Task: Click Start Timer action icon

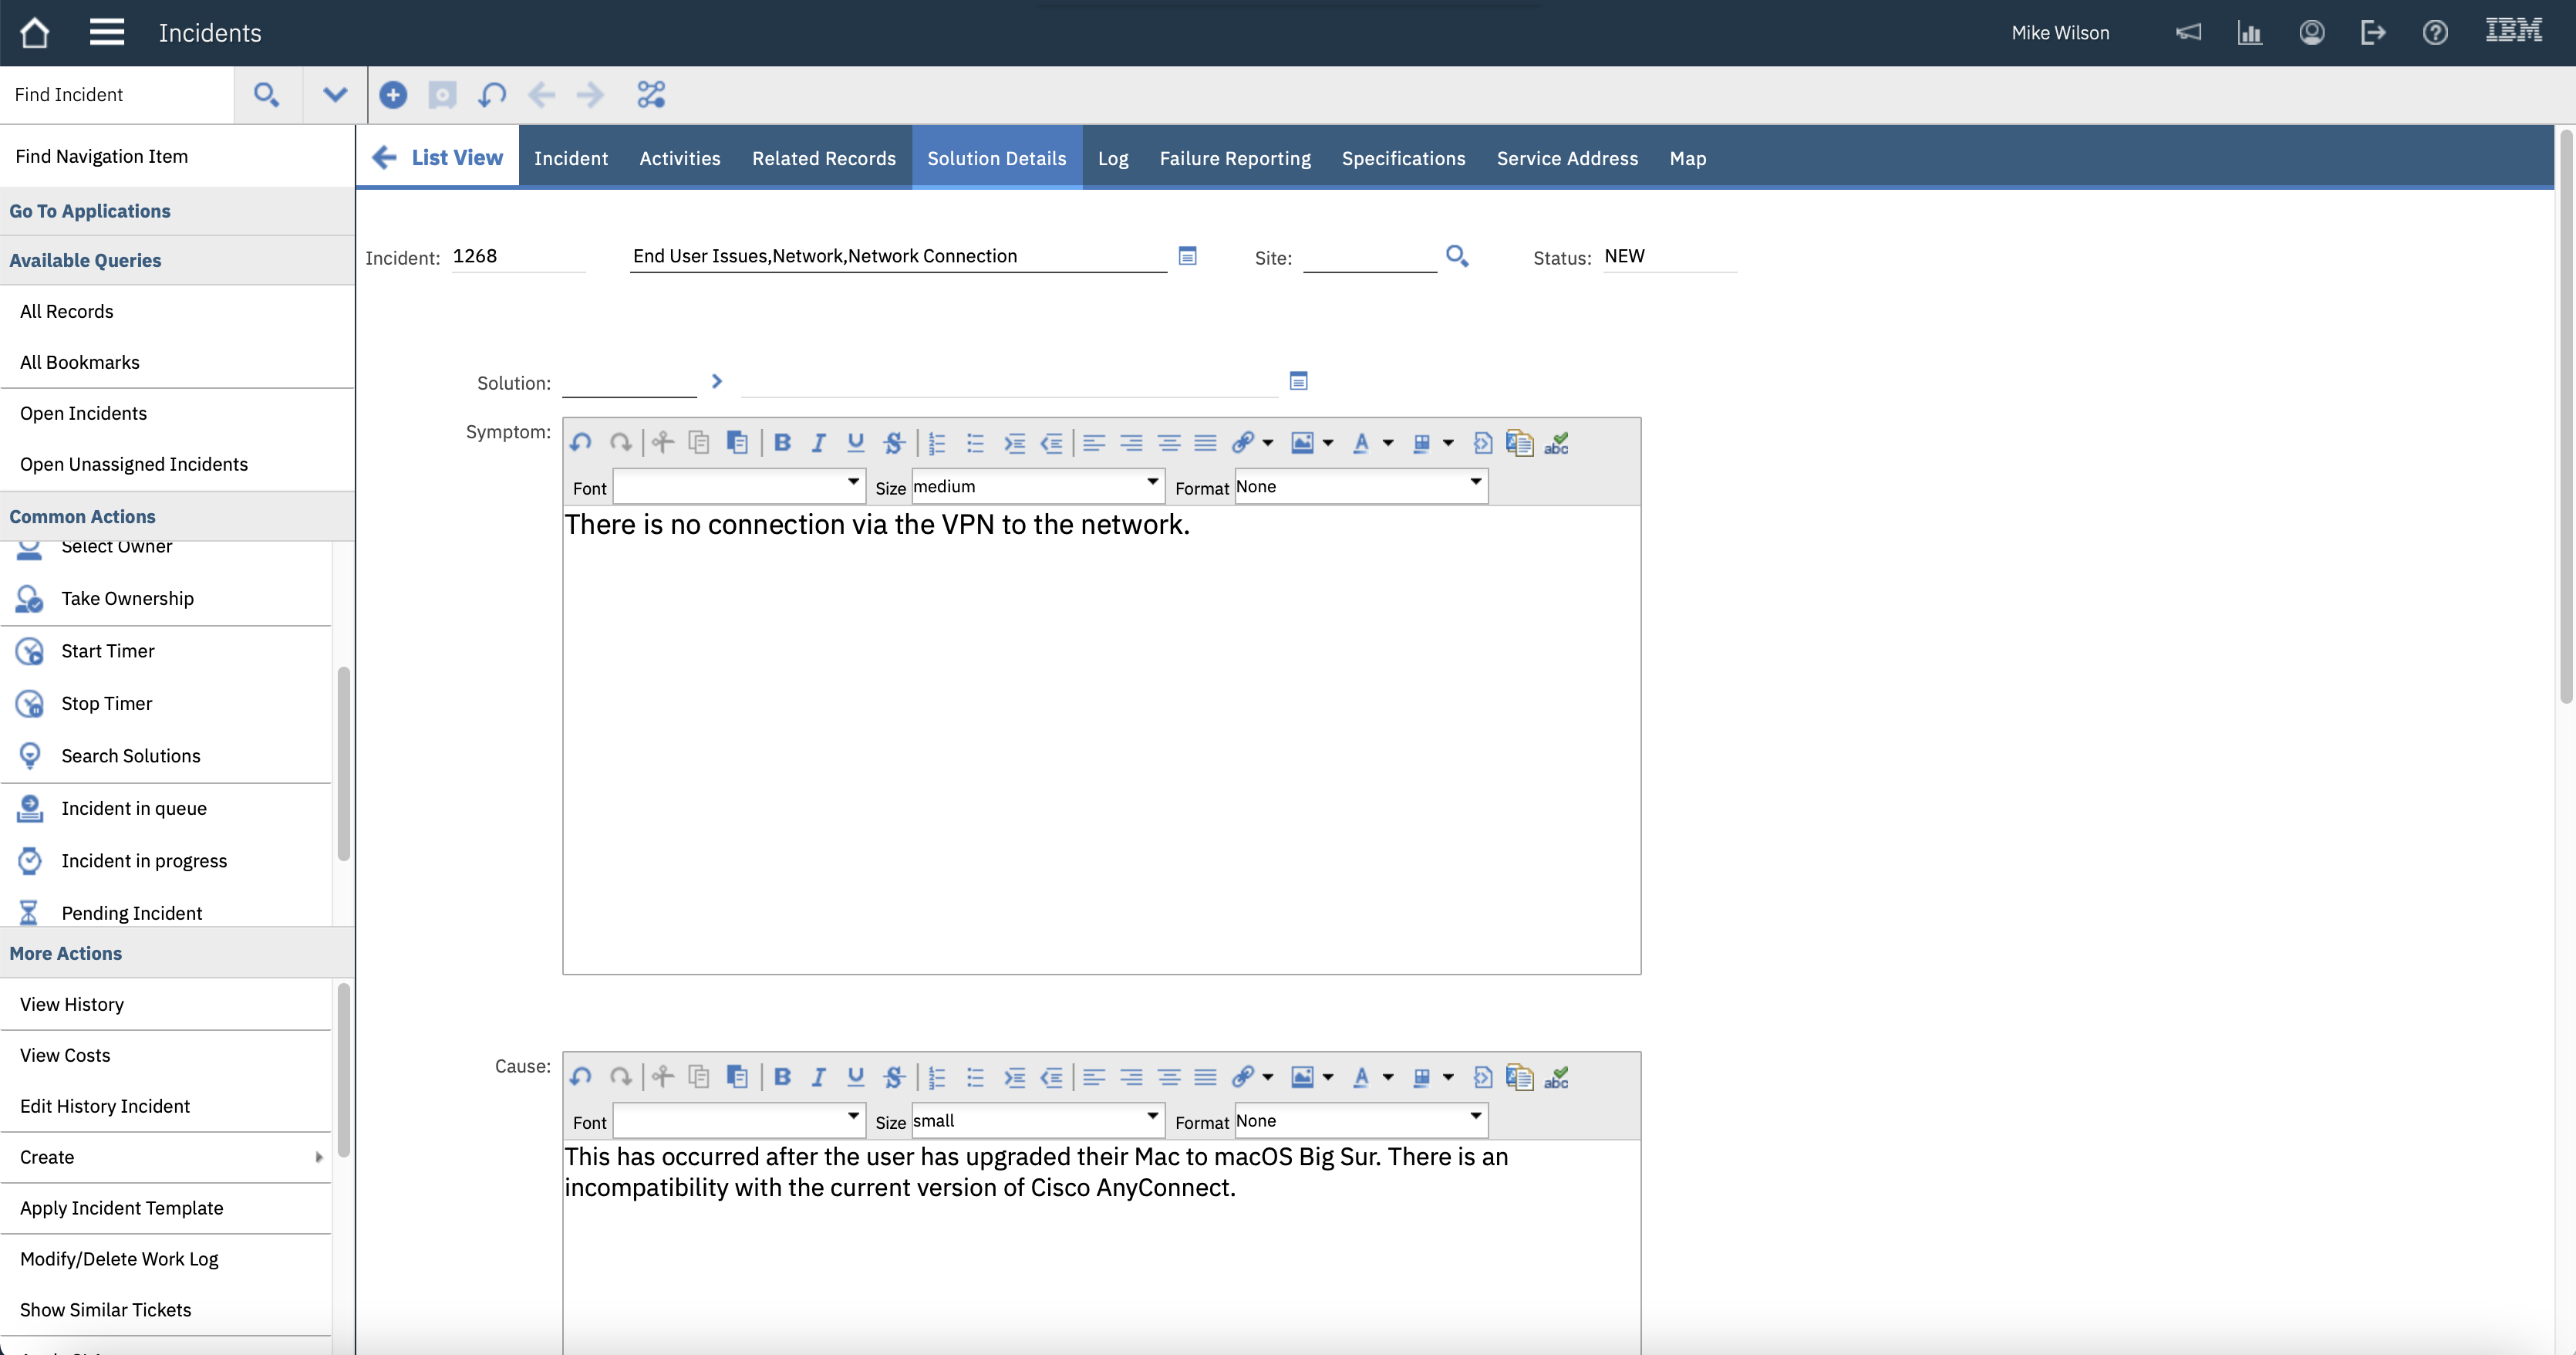Action: (x=30, y=651)
